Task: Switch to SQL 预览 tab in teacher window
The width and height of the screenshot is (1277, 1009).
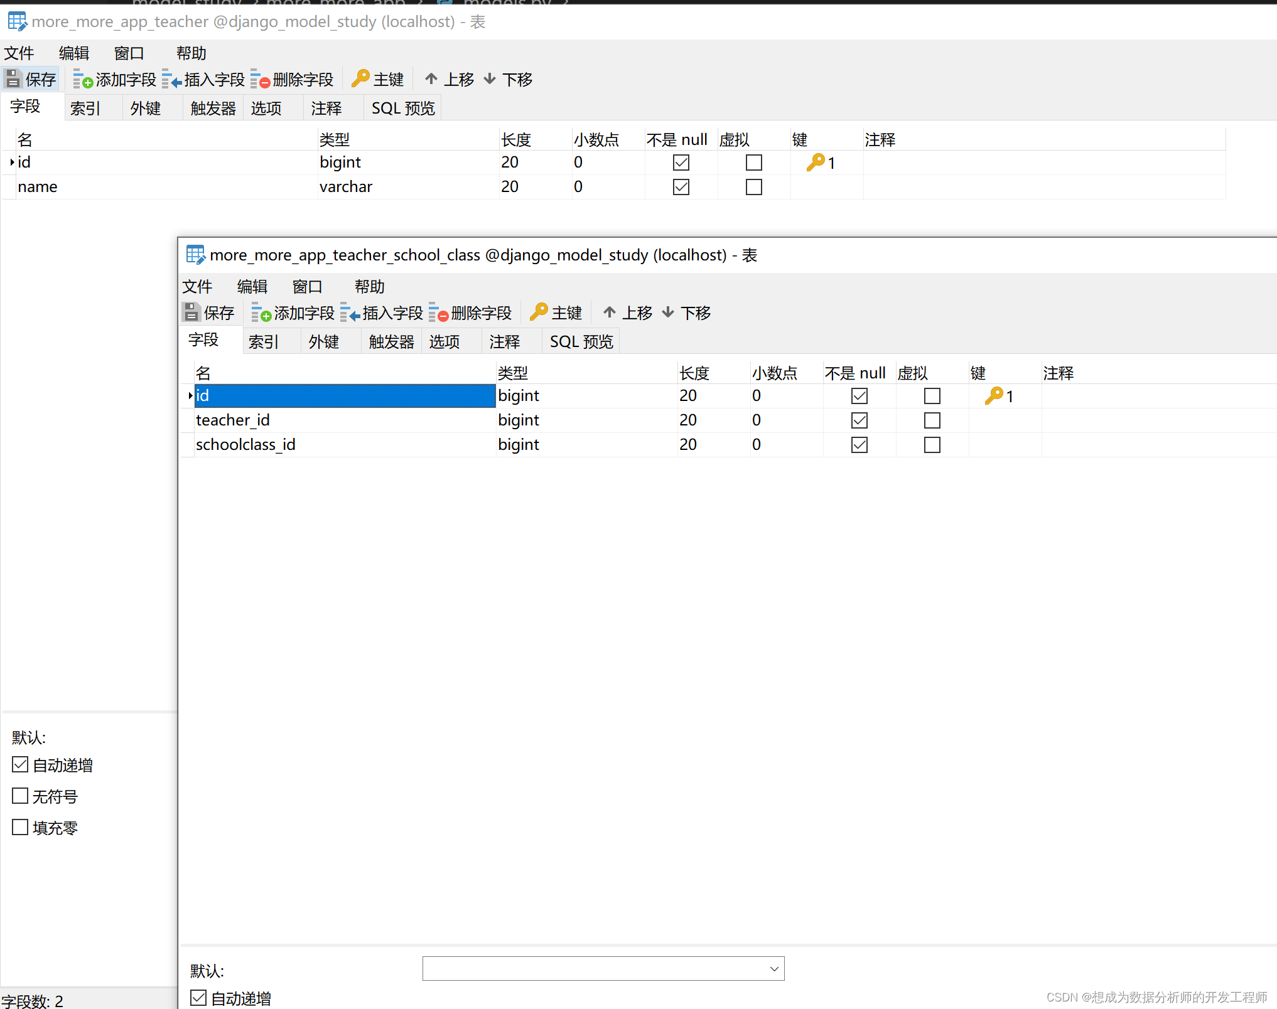Action: pos(403,108)
